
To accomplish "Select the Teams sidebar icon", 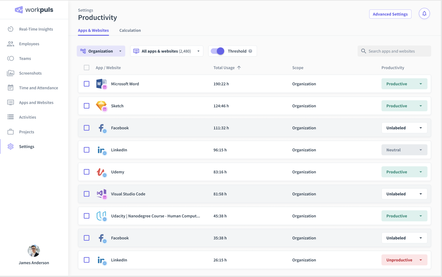I will point(10,58).
